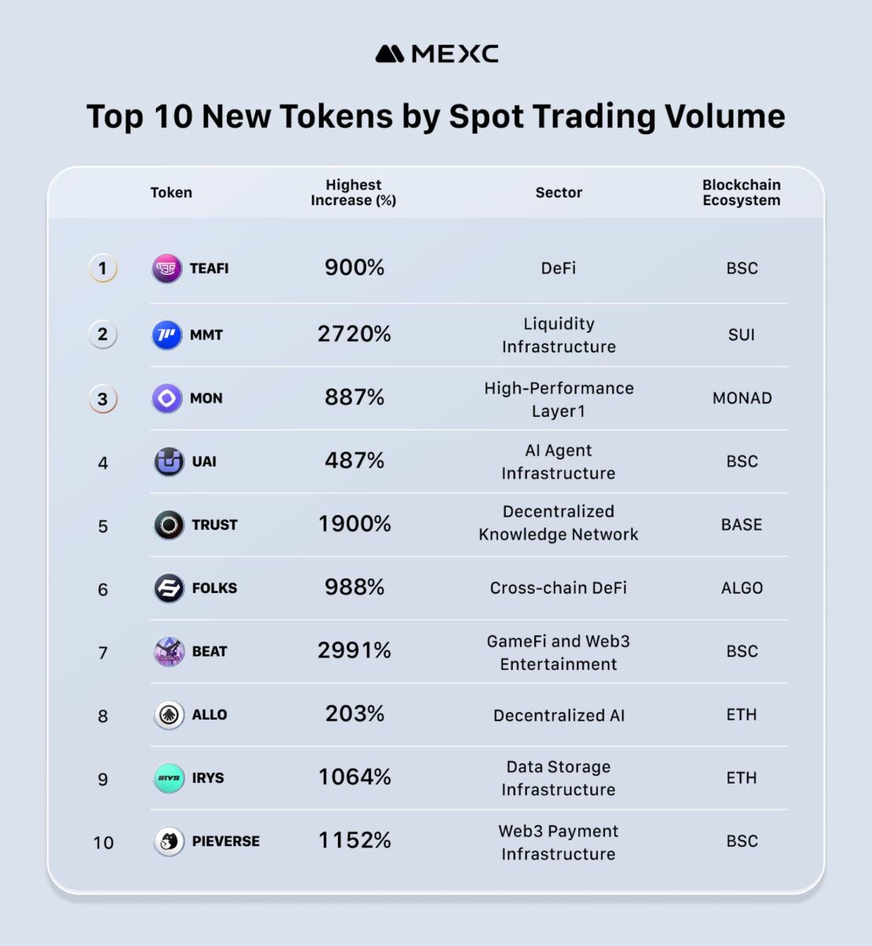Click the 2991% value for BEAT
The height and width of the screenshot is (946, 872).
pyautogui.click(x=354, y=650)
